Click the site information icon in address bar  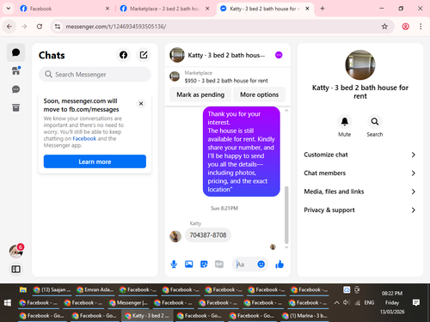tap(58, 27)
